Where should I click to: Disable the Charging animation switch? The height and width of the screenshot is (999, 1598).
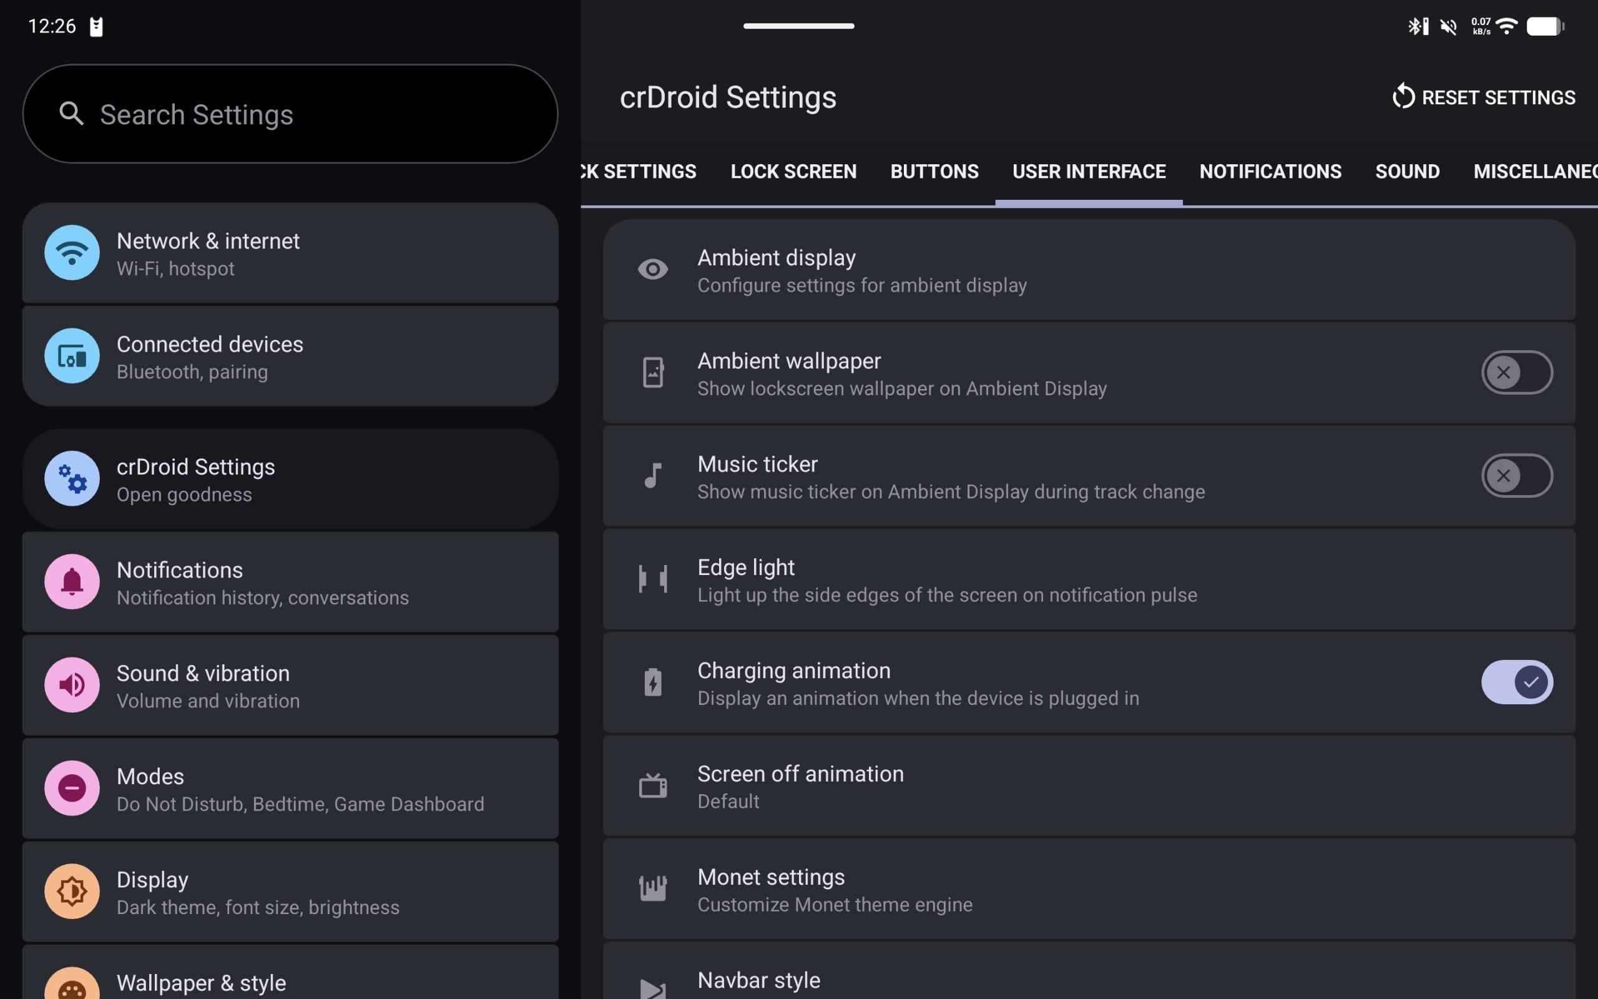click(1516, 682)
